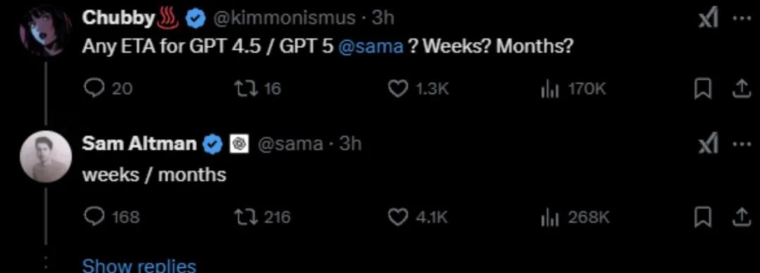760x273 pixels.
Task: Bookmark Chubby's tweet
Action: tap(701, 89)
